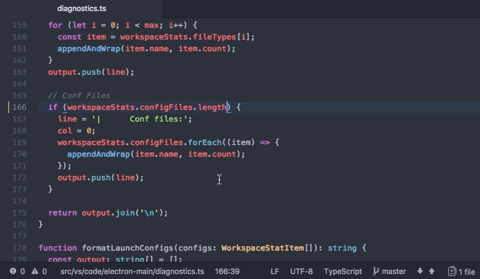Open cursor position 166:39 go-to-line
This screenshot has width=480, height=279.
pos(227,272)
